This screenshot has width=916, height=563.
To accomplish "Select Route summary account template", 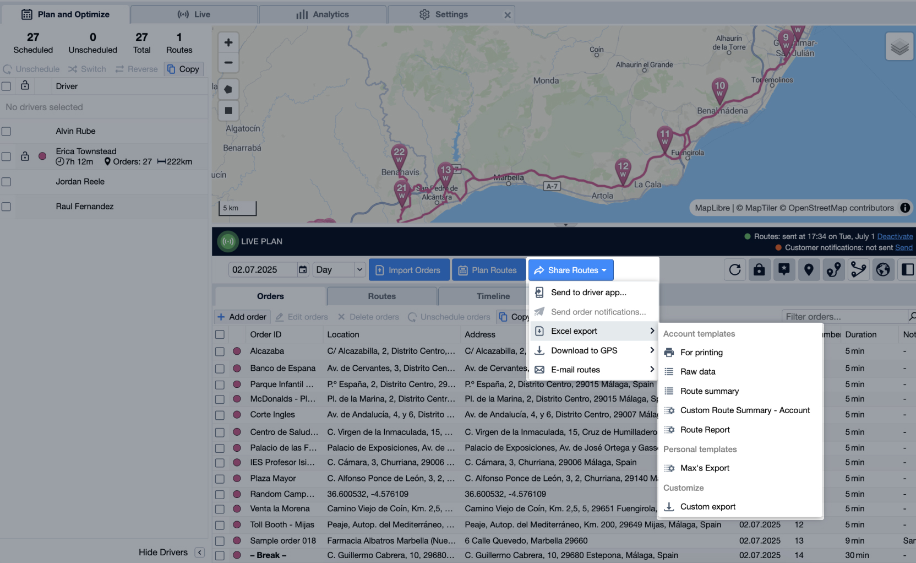I will tap(710, 391).
